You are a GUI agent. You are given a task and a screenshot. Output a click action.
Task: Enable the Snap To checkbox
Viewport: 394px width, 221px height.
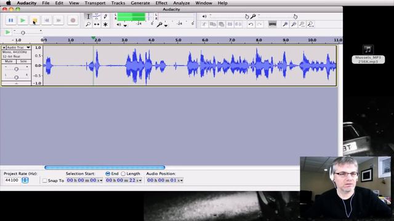tap(44, 180)
